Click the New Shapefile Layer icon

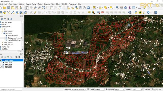pos(9,12)
